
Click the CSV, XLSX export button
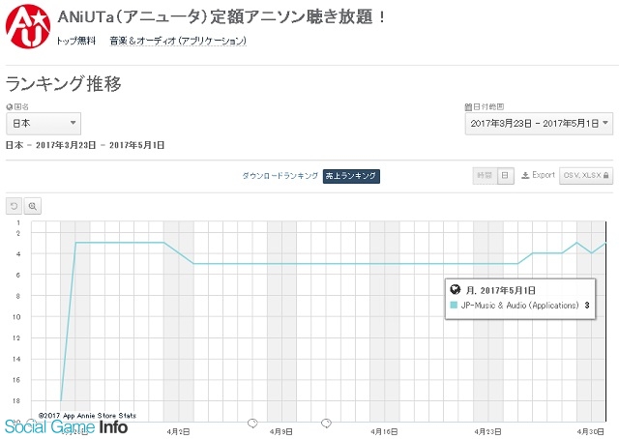coord(586,175)
